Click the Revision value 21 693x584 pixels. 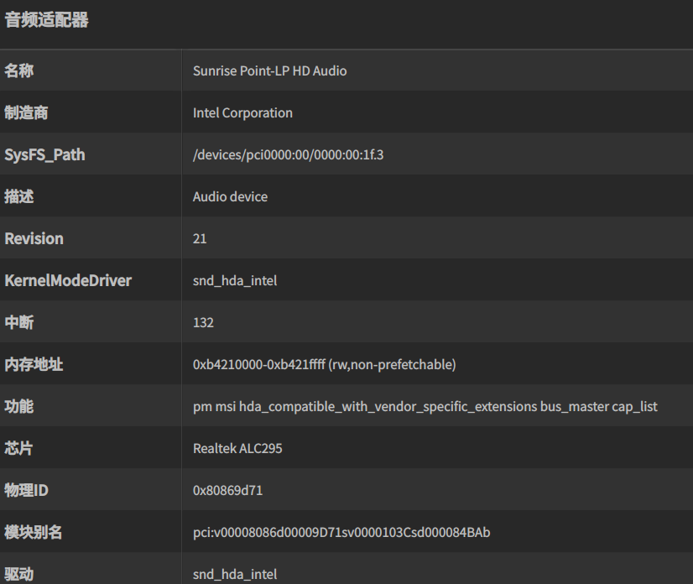tap(200, 239)
